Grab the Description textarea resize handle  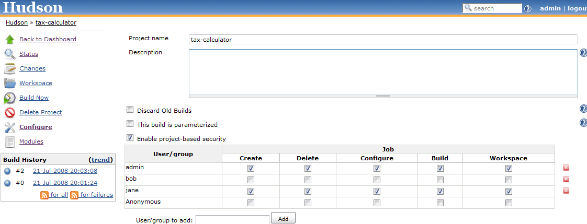point(383,96)
